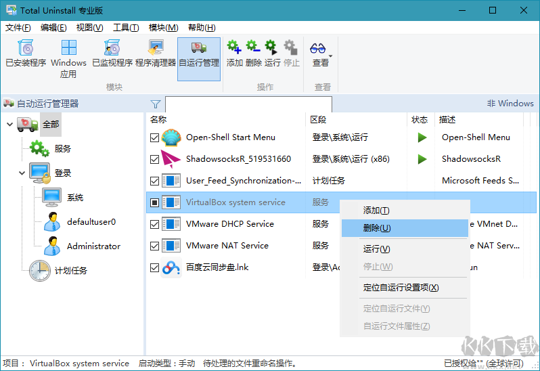Click the filter search input field
Screen dimensions: 540x371
pos(248,104)
